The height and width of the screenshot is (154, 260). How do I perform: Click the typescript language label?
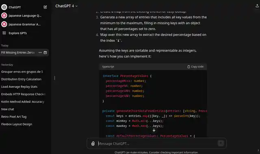108,67
